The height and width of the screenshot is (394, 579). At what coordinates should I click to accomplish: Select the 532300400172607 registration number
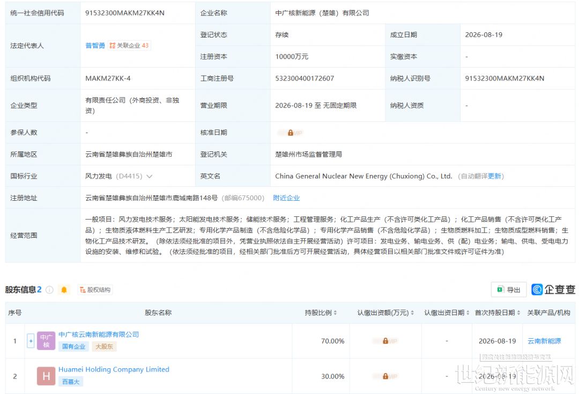(x=305, y=78)
